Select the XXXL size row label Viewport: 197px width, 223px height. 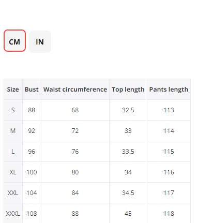click(x=13, y=214)
